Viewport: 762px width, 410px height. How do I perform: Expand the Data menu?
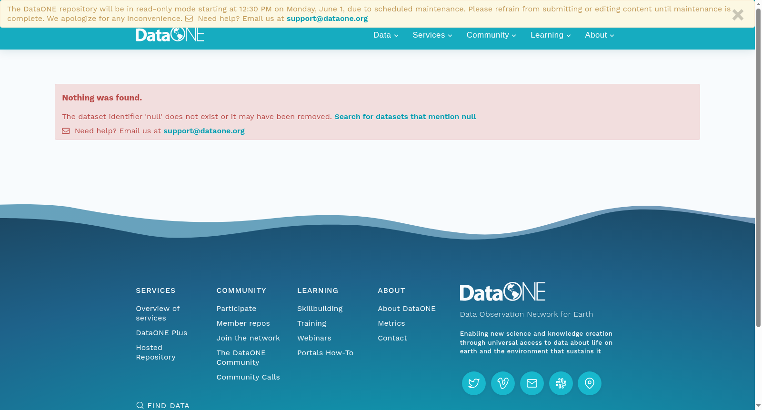(386, 35)
